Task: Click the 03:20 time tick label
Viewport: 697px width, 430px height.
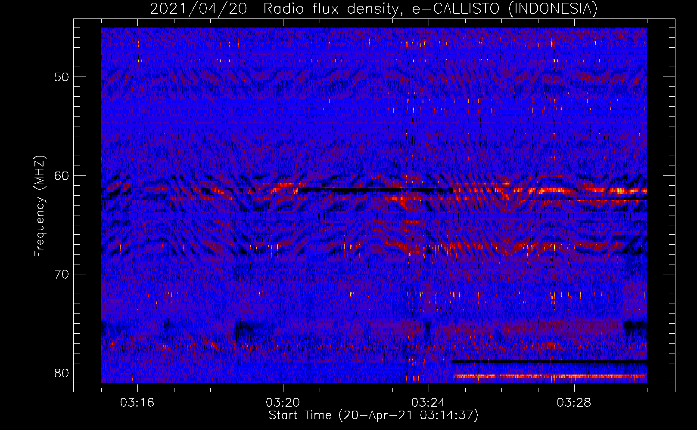Action: [x=283, y=403]
